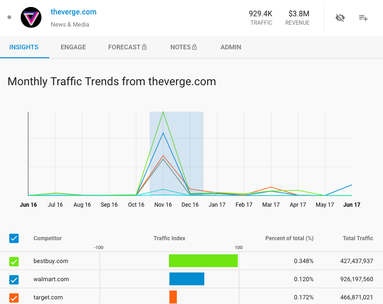Click total traffic 466,871,021
The height and width of the screenshot is (304, 383).
[356, 297]
